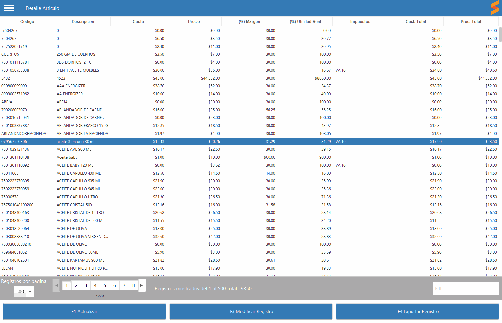Sort by the Código column header
The height and width of the screenshot is (323, 502).
tap(27, 22)
